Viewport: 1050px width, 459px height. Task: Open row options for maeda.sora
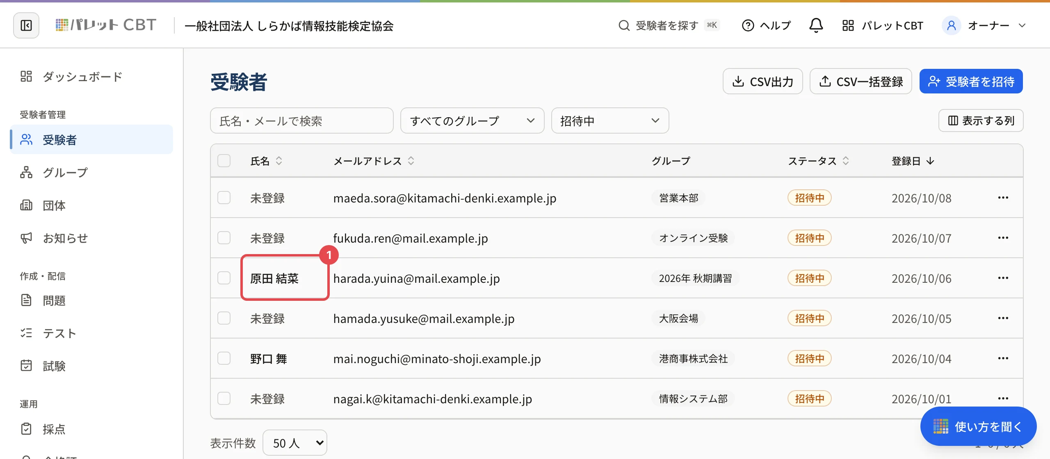[1003, 198]
